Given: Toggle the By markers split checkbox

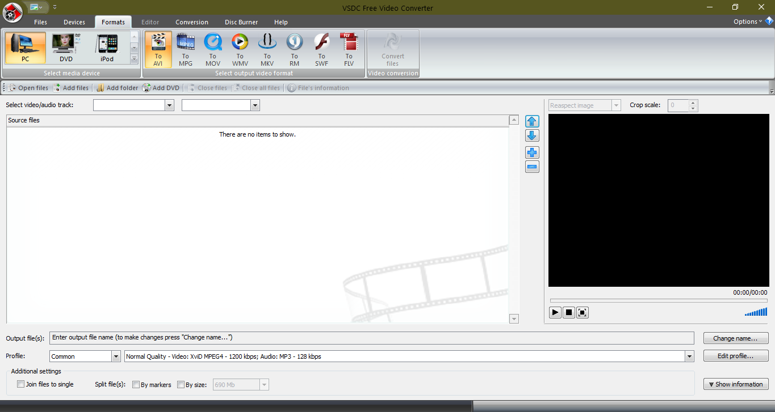Looking at the screenshot, I should [136, 385].
